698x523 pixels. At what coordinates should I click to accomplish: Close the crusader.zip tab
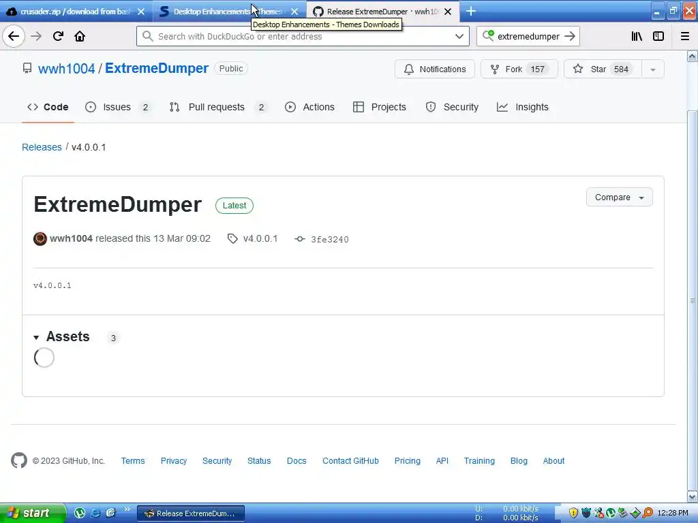(141, 12)
